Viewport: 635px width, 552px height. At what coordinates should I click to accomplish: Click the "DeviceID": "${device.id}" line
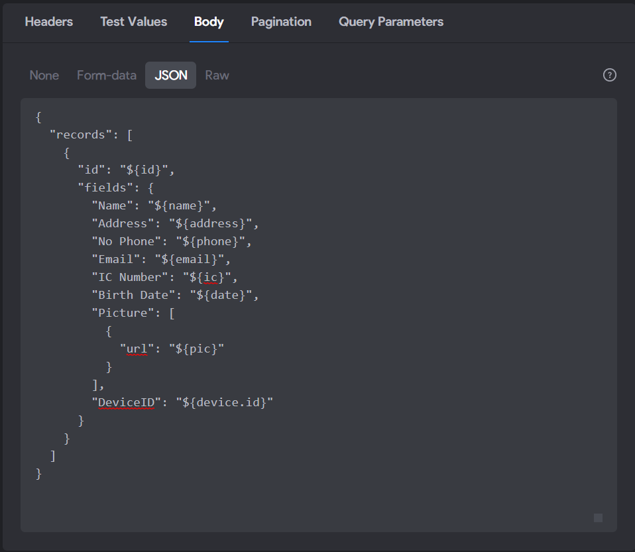[182, 402]
